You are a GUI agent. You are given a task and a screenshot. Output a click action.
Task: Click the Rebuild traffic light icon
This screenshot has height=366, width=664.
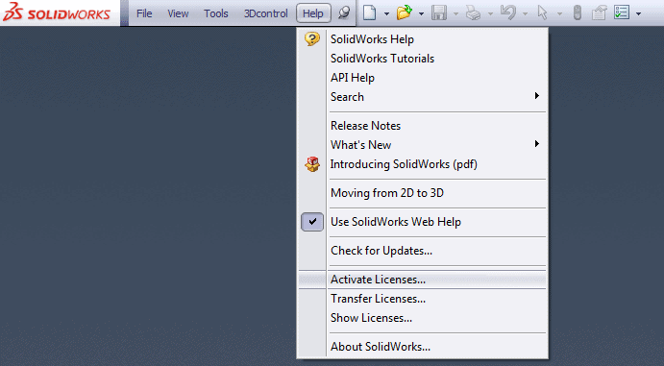[577, 13]
